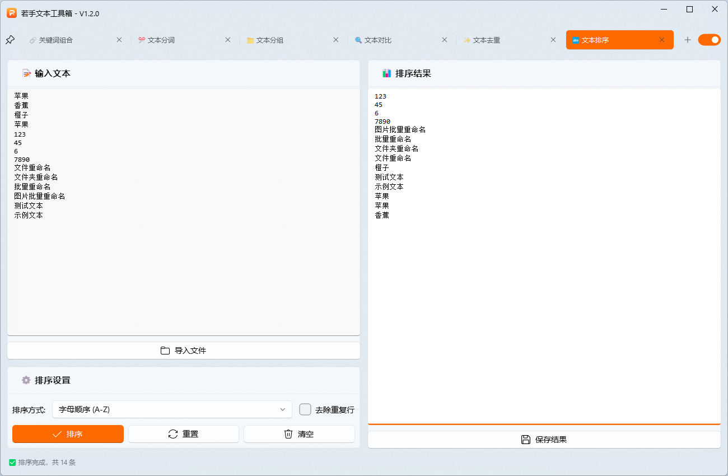Click the 清空 button to clear input
This screenshot has height=476, width=728.
pos(298,434)
